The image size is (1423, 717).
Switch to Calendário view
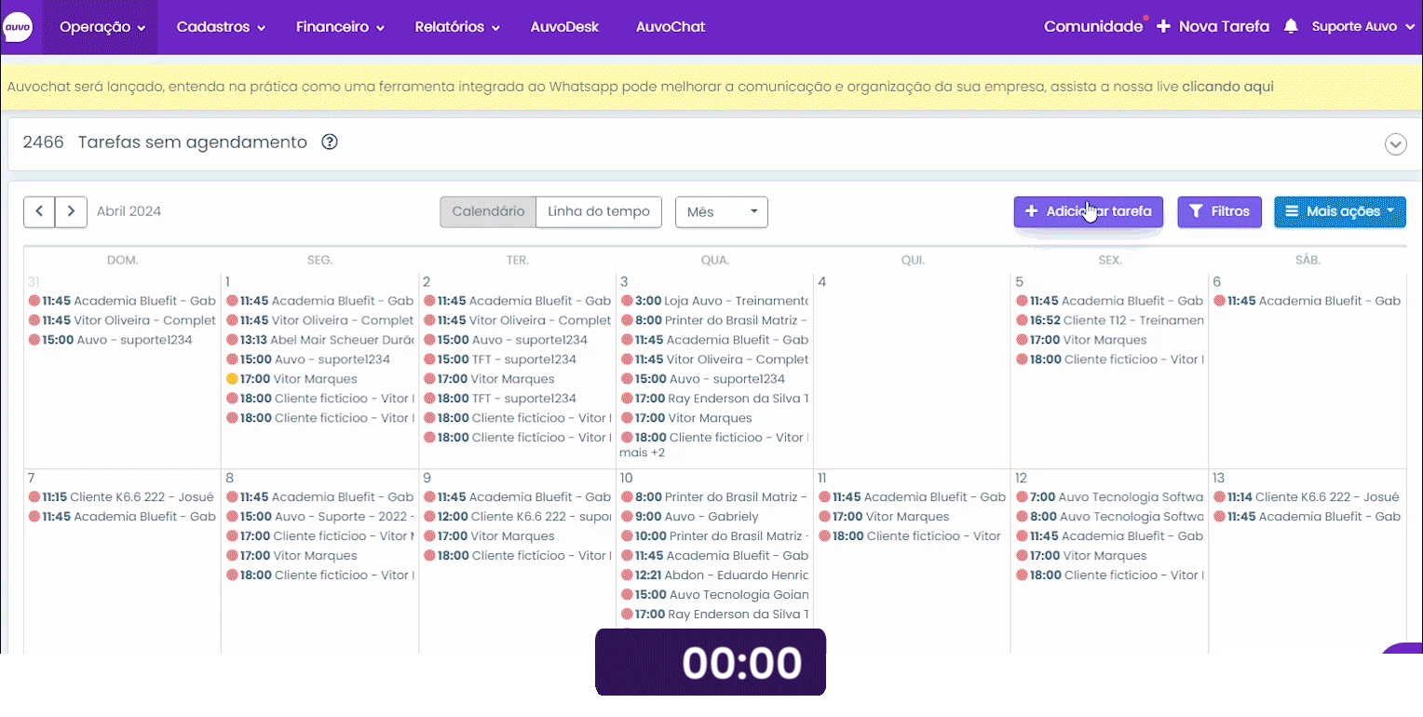pyautogui.click(x=488, y=211)
